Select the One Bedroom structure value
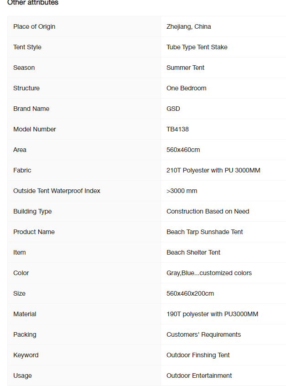This screenshot has width=286, height=386. (186, 88)
